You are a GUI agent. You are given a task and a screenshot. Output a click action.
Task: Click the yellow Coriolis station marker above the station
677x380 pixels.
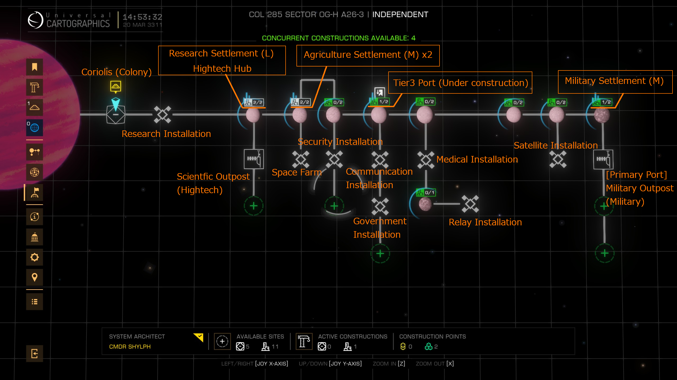click(116, 87)
